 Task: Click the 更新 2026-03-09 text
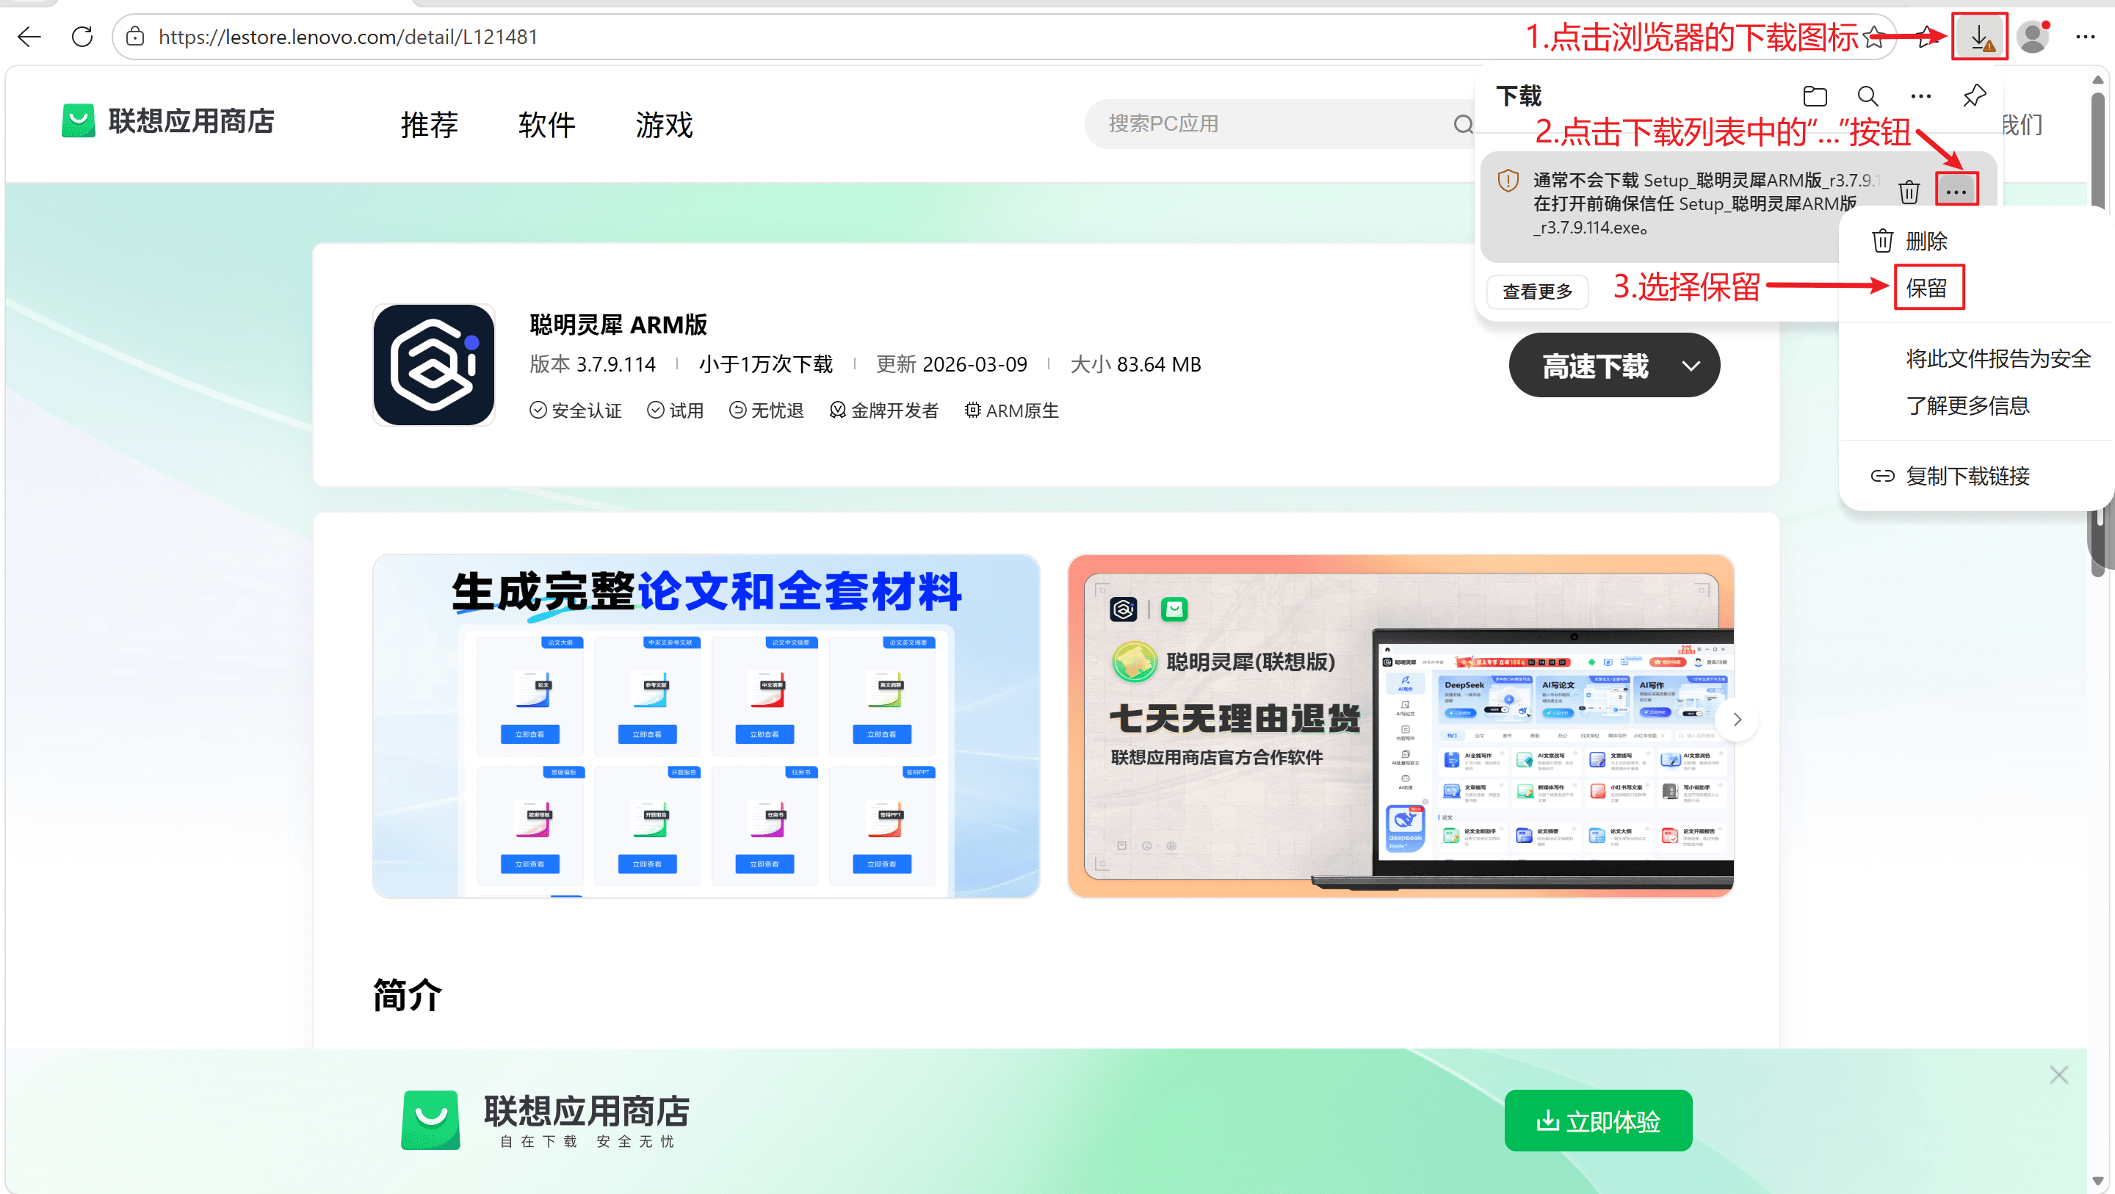952,363
